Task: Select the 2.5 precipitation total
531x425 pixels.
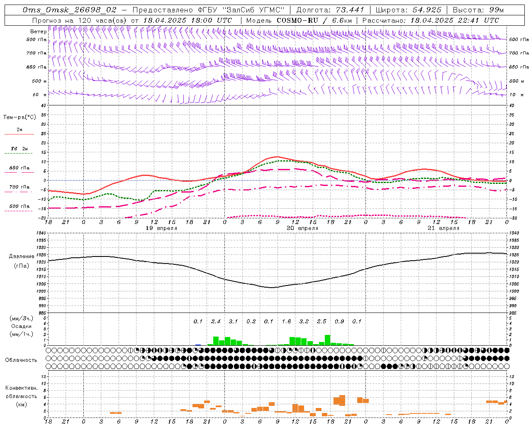Action: [322, 321]
